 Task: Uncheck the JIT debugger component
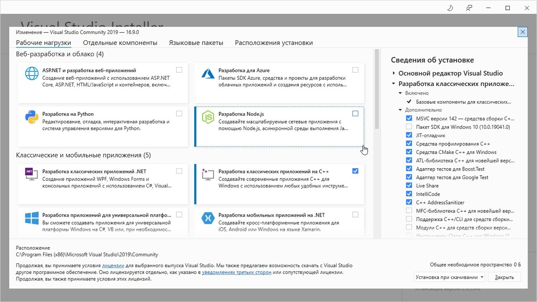tap(409, 135)
